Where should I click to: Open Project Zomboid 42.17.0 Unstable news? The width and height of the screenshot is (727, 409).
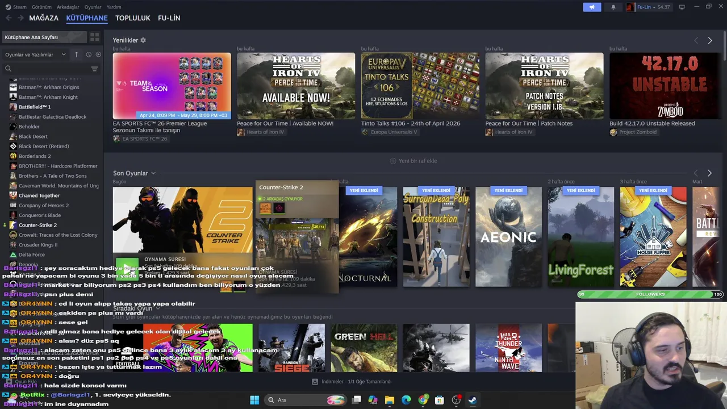click(x=665, y=86)
